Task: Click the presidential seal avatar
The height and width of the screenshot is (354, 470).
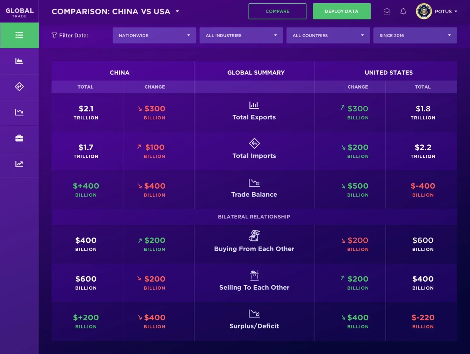Action: point(424,11)
